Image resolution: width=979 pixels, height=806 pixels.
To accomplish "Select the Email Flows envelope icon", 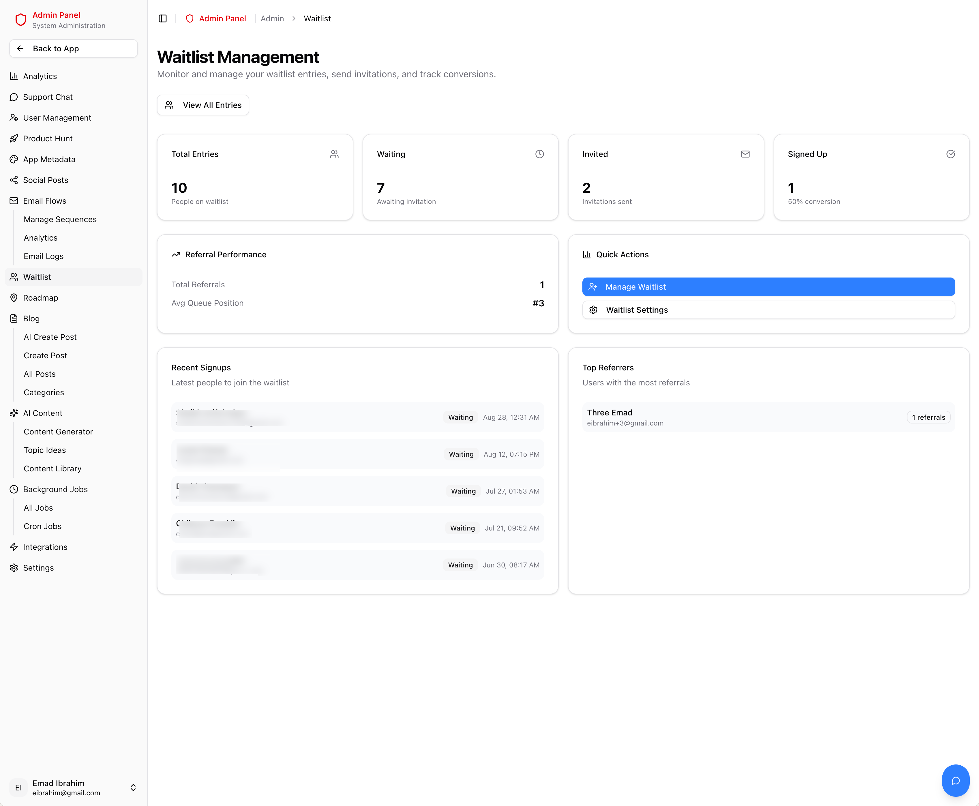I will pos(14,200).
